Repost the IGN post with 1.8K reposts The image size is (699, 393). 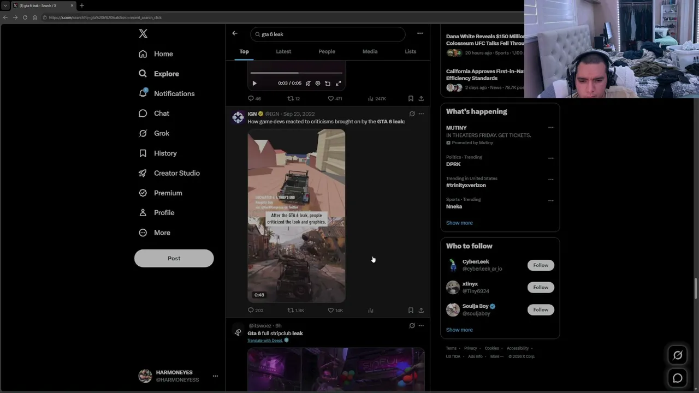pyautogui.click(x=296, y=311)
